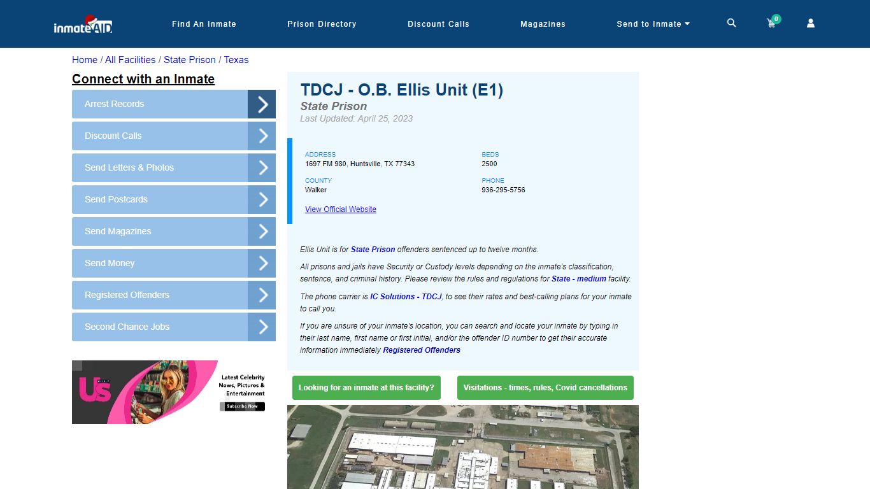The image size is (870, 489).
Task: Click the arrow beside Registered Offenders
Action: (262, 295)
